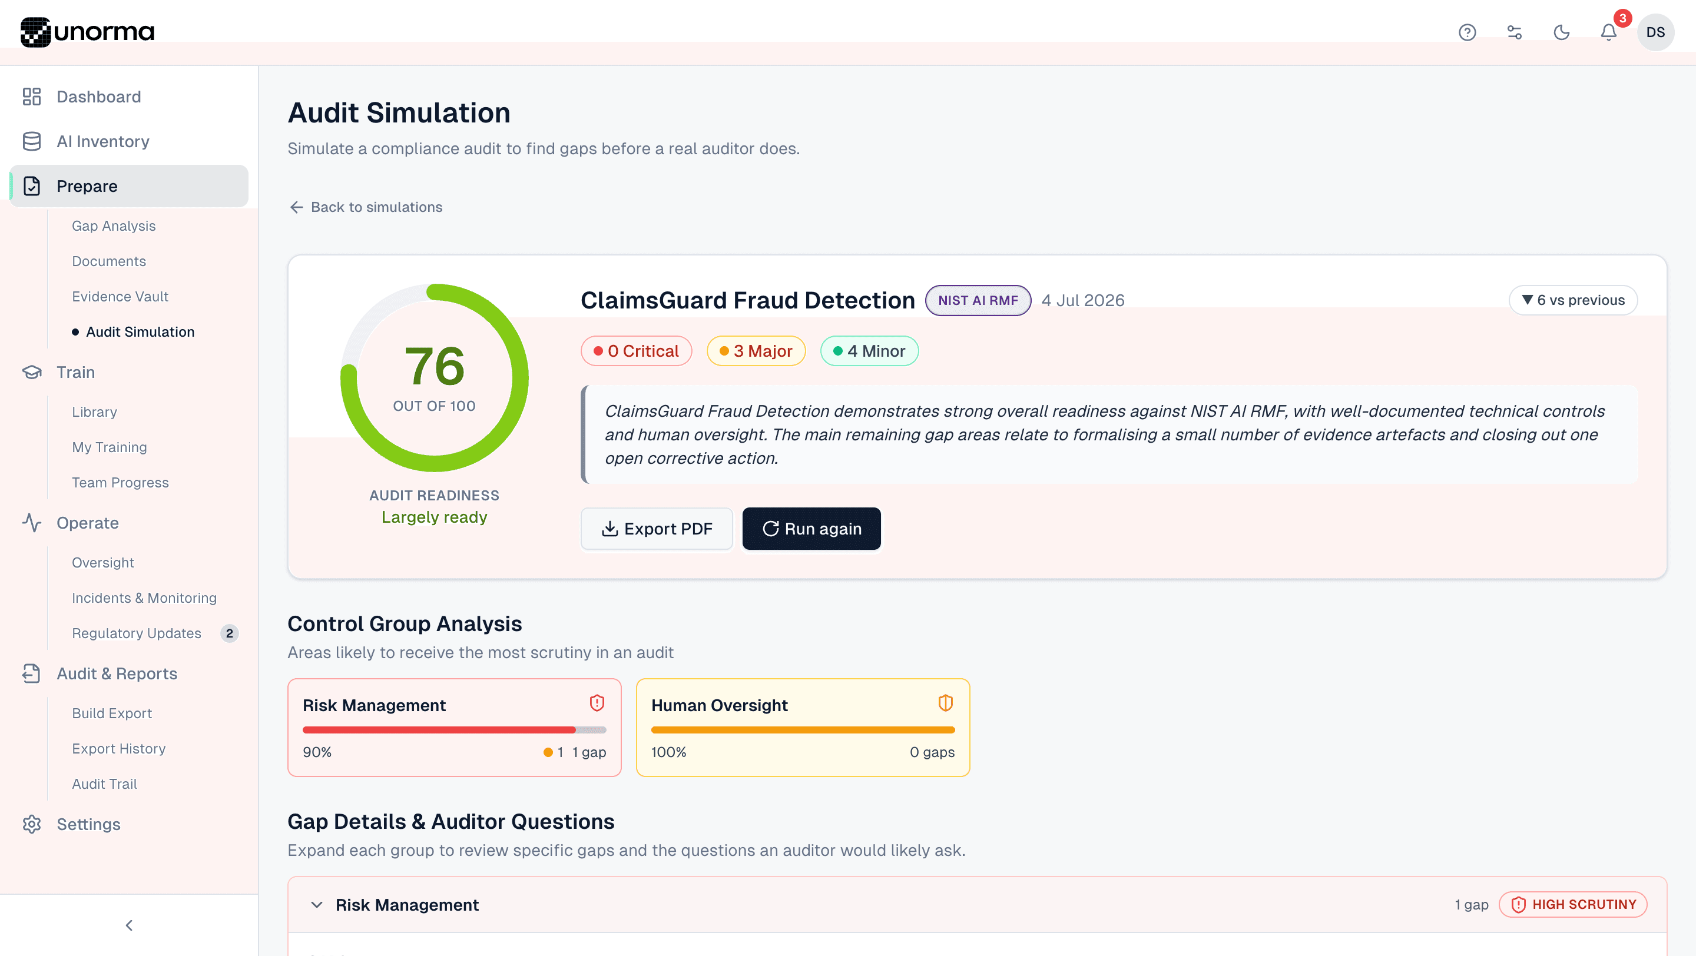The image size is (1696, 956).
Task: Click Human Oversight card shield icon
Action: pos(945,703)
